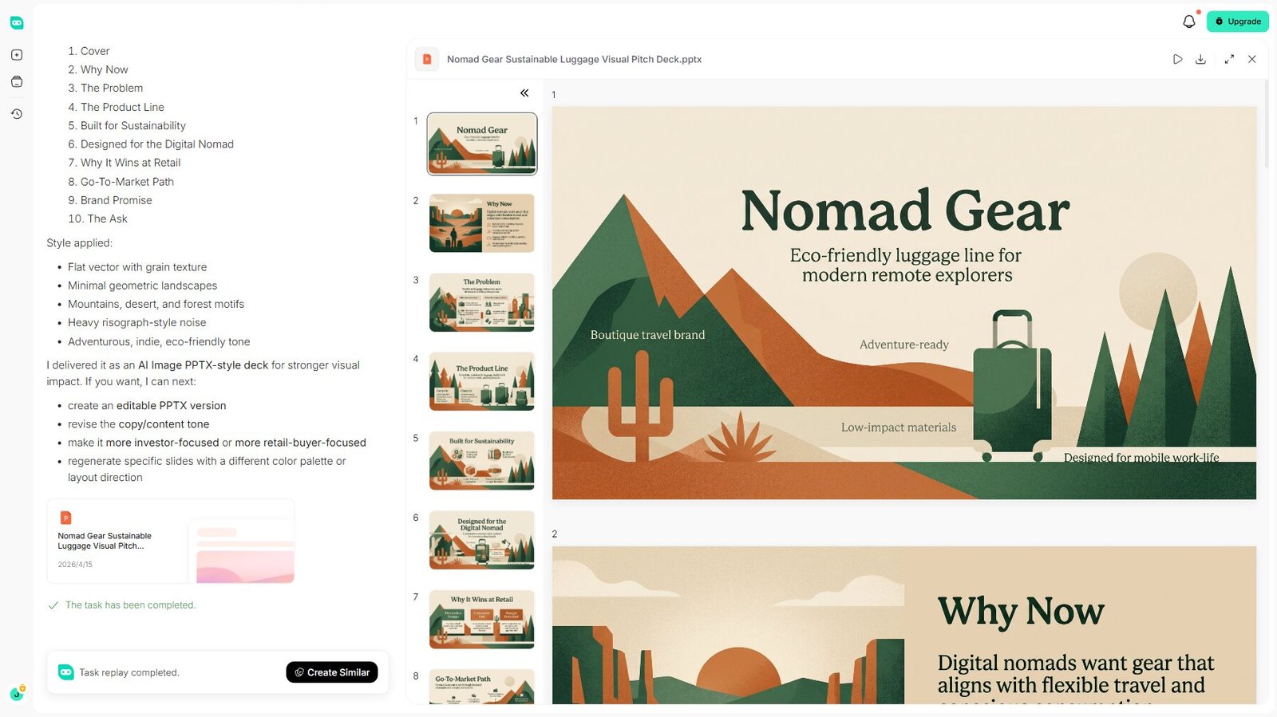
Task: Click the app logo in the sidebar
Action: 17,23
